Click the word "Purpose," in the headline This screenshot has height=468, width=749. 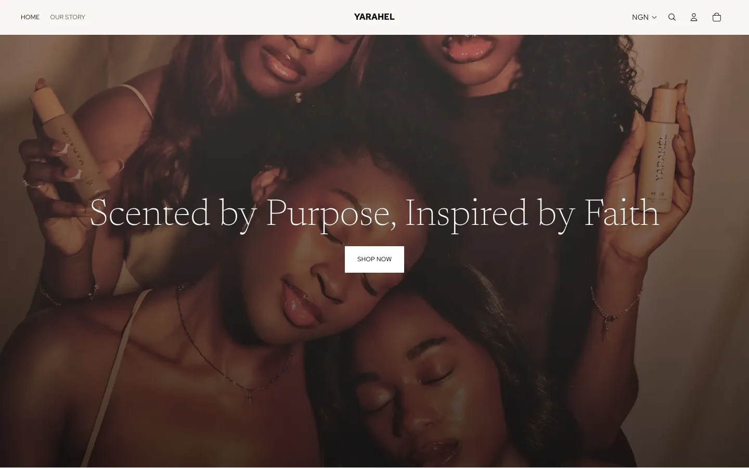coord(331,214)
